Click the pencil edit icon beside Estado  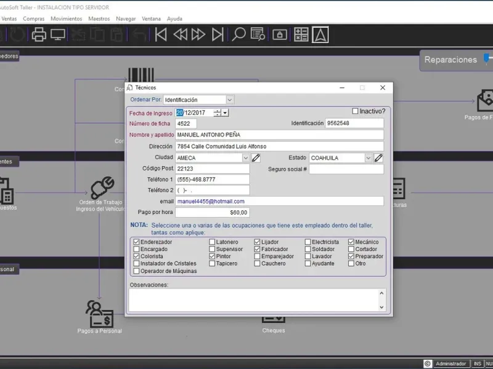(x=378, y=158)
